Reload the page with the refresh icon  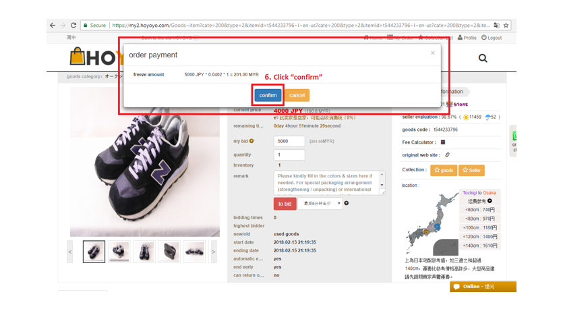73,25
